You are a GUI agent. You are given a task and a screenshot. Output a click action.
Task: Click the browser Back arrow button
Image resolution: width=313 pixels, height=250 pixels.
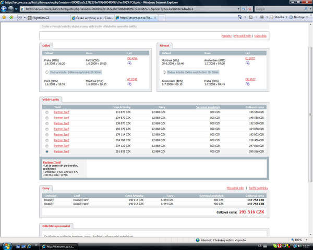click(x=5, y=9)
